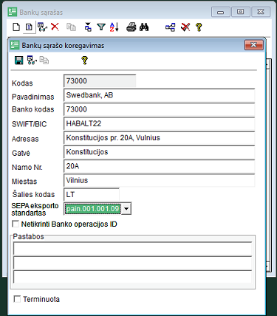Click the SWIFT/BIC field HABALT22
This screenshot has width=277, height=316.
pos(159,123)
